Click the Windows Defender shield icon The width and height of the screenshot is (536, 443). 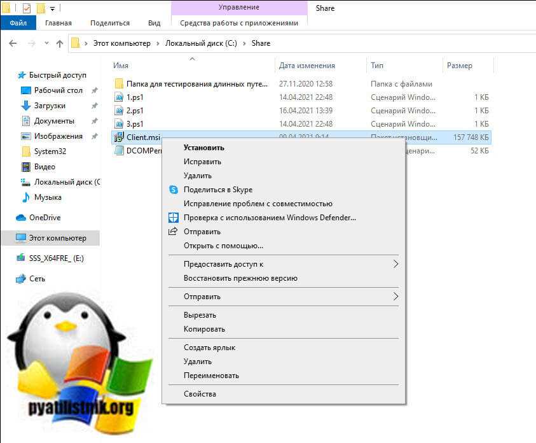[173, 218]
